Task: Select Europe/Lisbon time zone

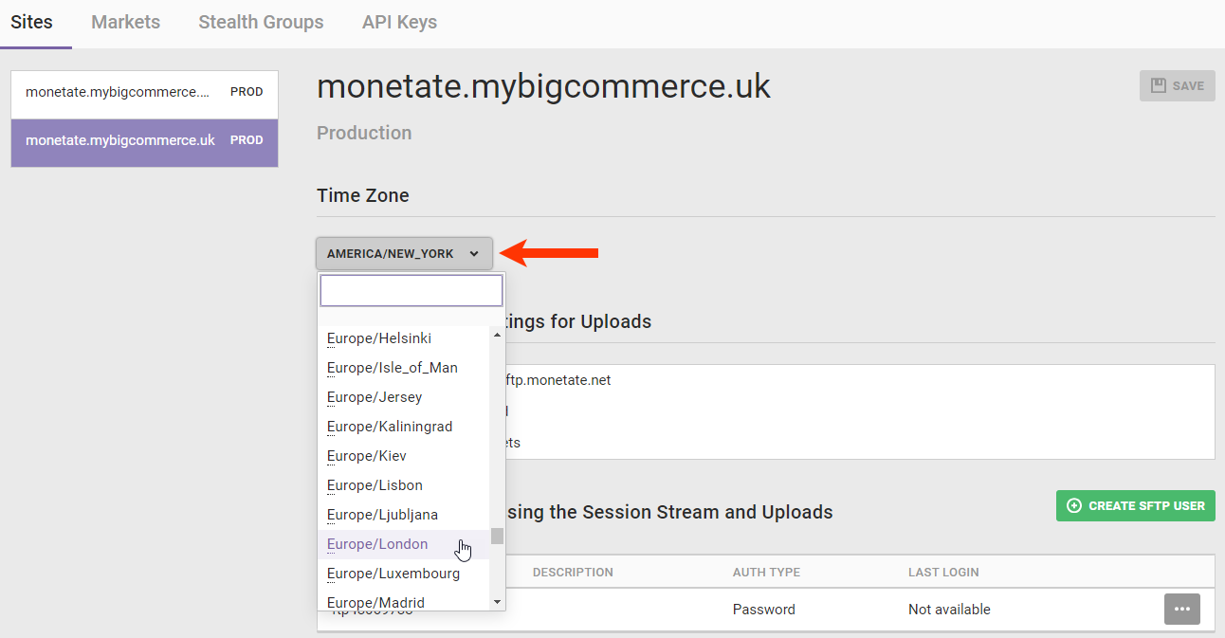Action: pyautogui.click(x=375, y=485)
